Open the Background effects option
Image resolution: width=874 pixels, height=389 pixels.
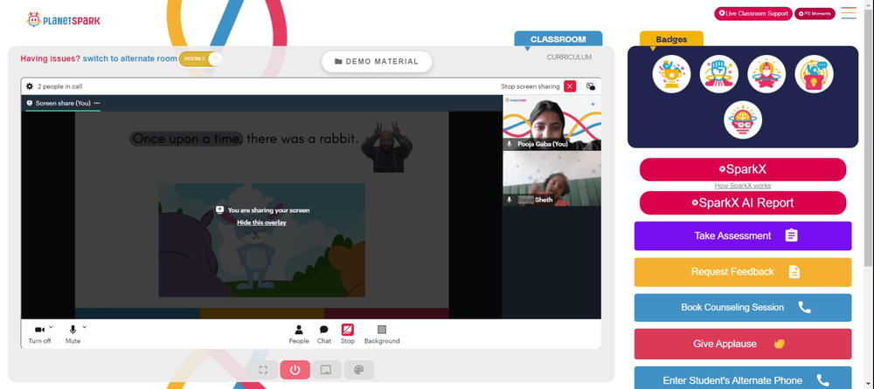pyautogui.click(x=382, y=334)
